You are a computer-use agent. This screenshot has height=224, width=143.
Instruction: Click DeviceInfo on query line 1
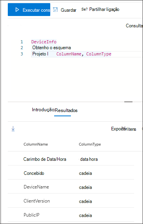[x=44, y=42]
